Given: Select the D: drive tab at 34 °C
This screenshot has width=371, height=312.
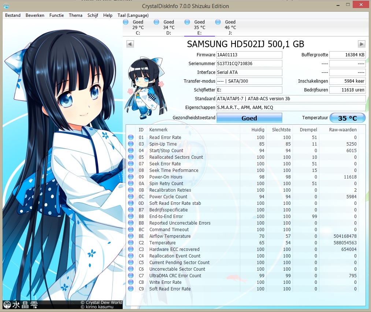Looking at the screenshot, I should click(169, 27).
